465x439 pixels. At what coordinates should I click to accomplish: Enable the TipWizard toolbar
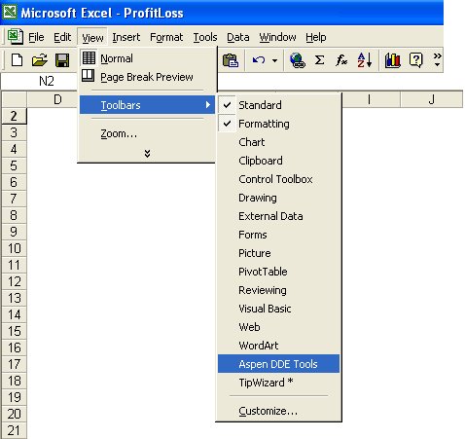[x=278, y=383]
